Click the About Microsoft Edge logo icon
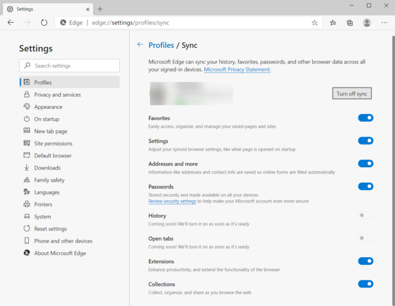Viewport: 395px width, 306px height. point(27,253)
